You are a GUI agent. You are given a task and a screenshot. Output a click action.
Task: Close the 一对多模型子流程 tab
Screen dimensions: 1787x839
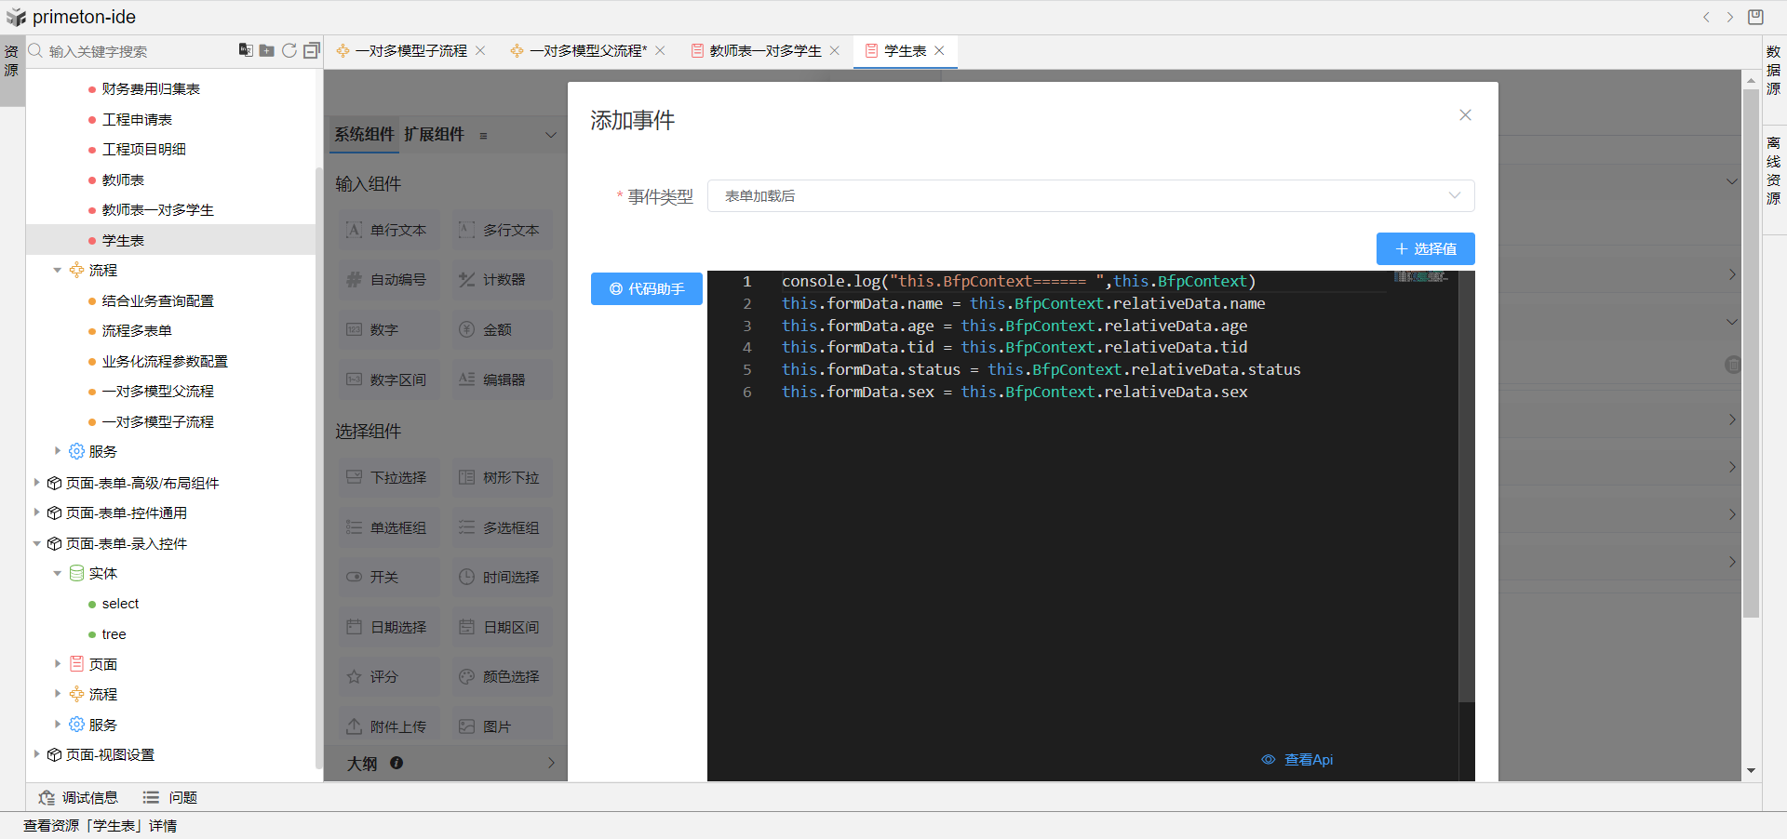480,51
